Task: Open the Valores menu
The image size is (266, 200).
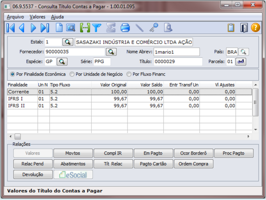Action: (37, 17)
